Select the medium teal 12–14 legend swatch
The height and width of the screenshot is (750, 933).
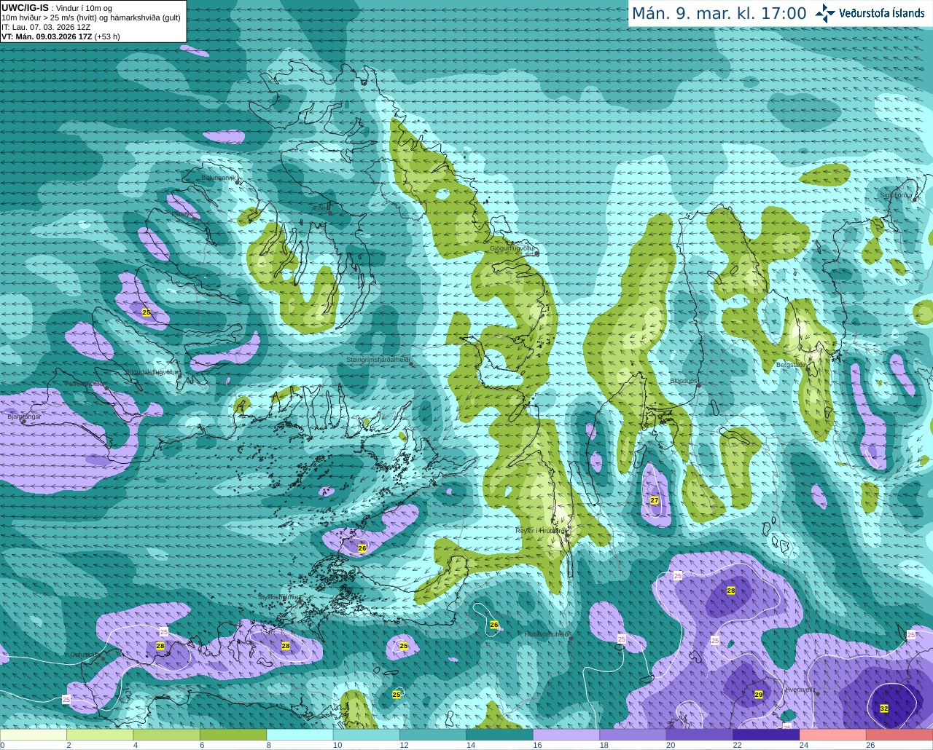pos(434,735)
